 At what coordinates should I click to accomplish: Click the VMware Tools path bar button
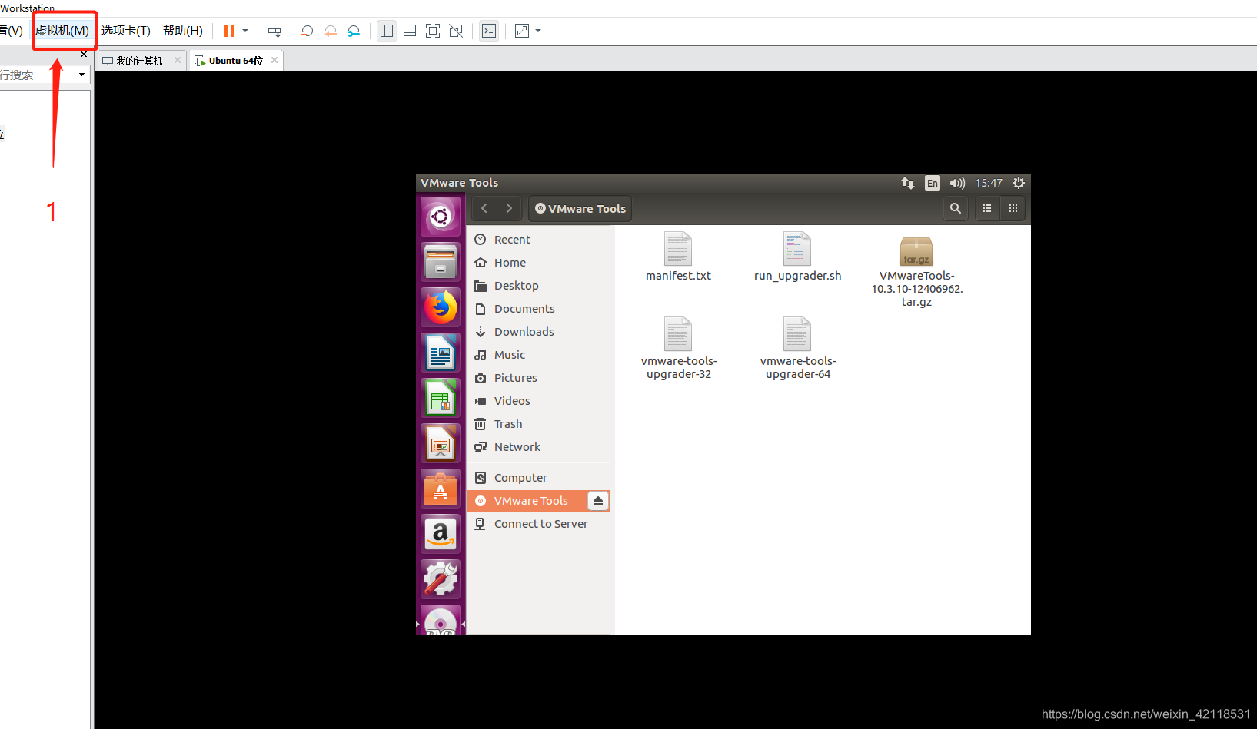click(580, 208)
